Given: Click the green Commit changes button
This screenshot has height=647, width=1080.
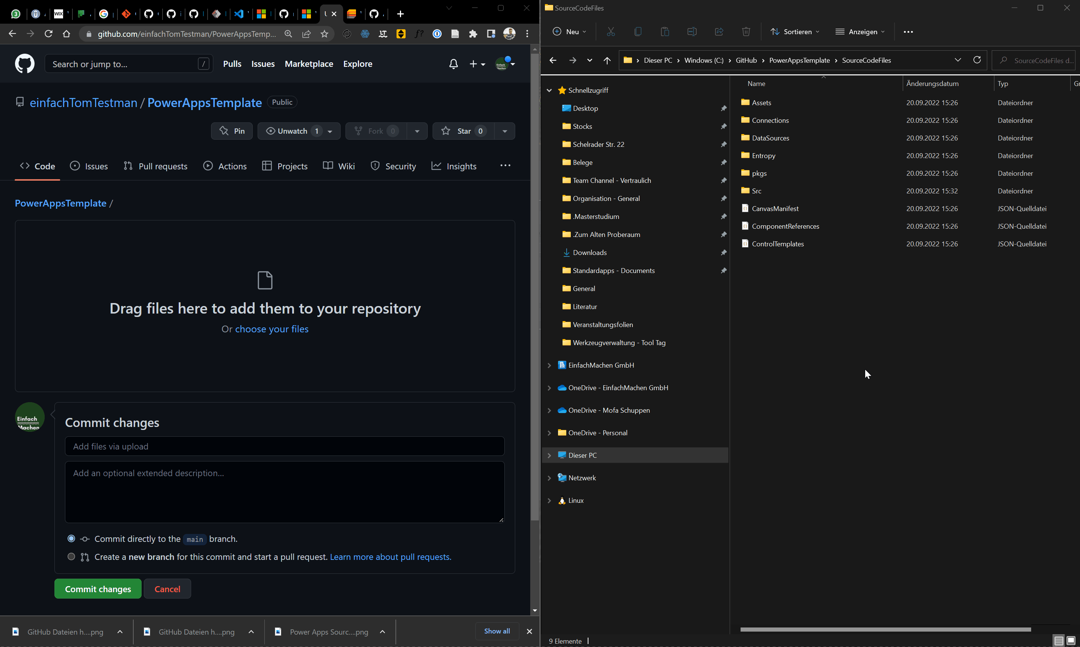Looking at the screenshot, I should point(98,589).
